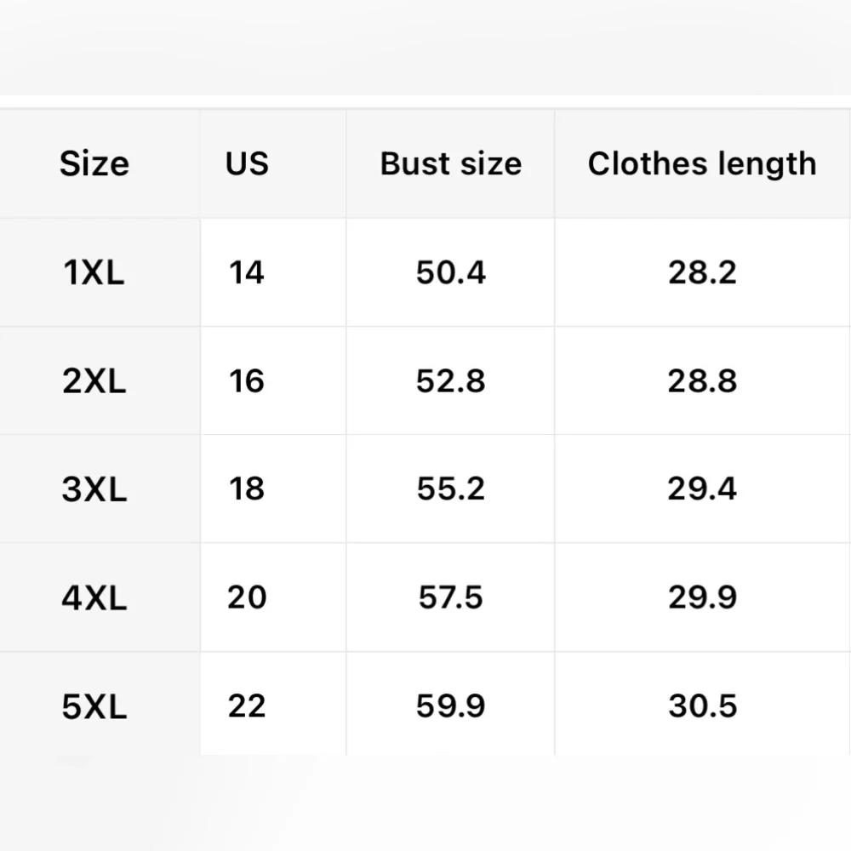The width and height of the screenshot is (851, 851).
Task: Click the 30.5 clothes length value
Action: 701,706
